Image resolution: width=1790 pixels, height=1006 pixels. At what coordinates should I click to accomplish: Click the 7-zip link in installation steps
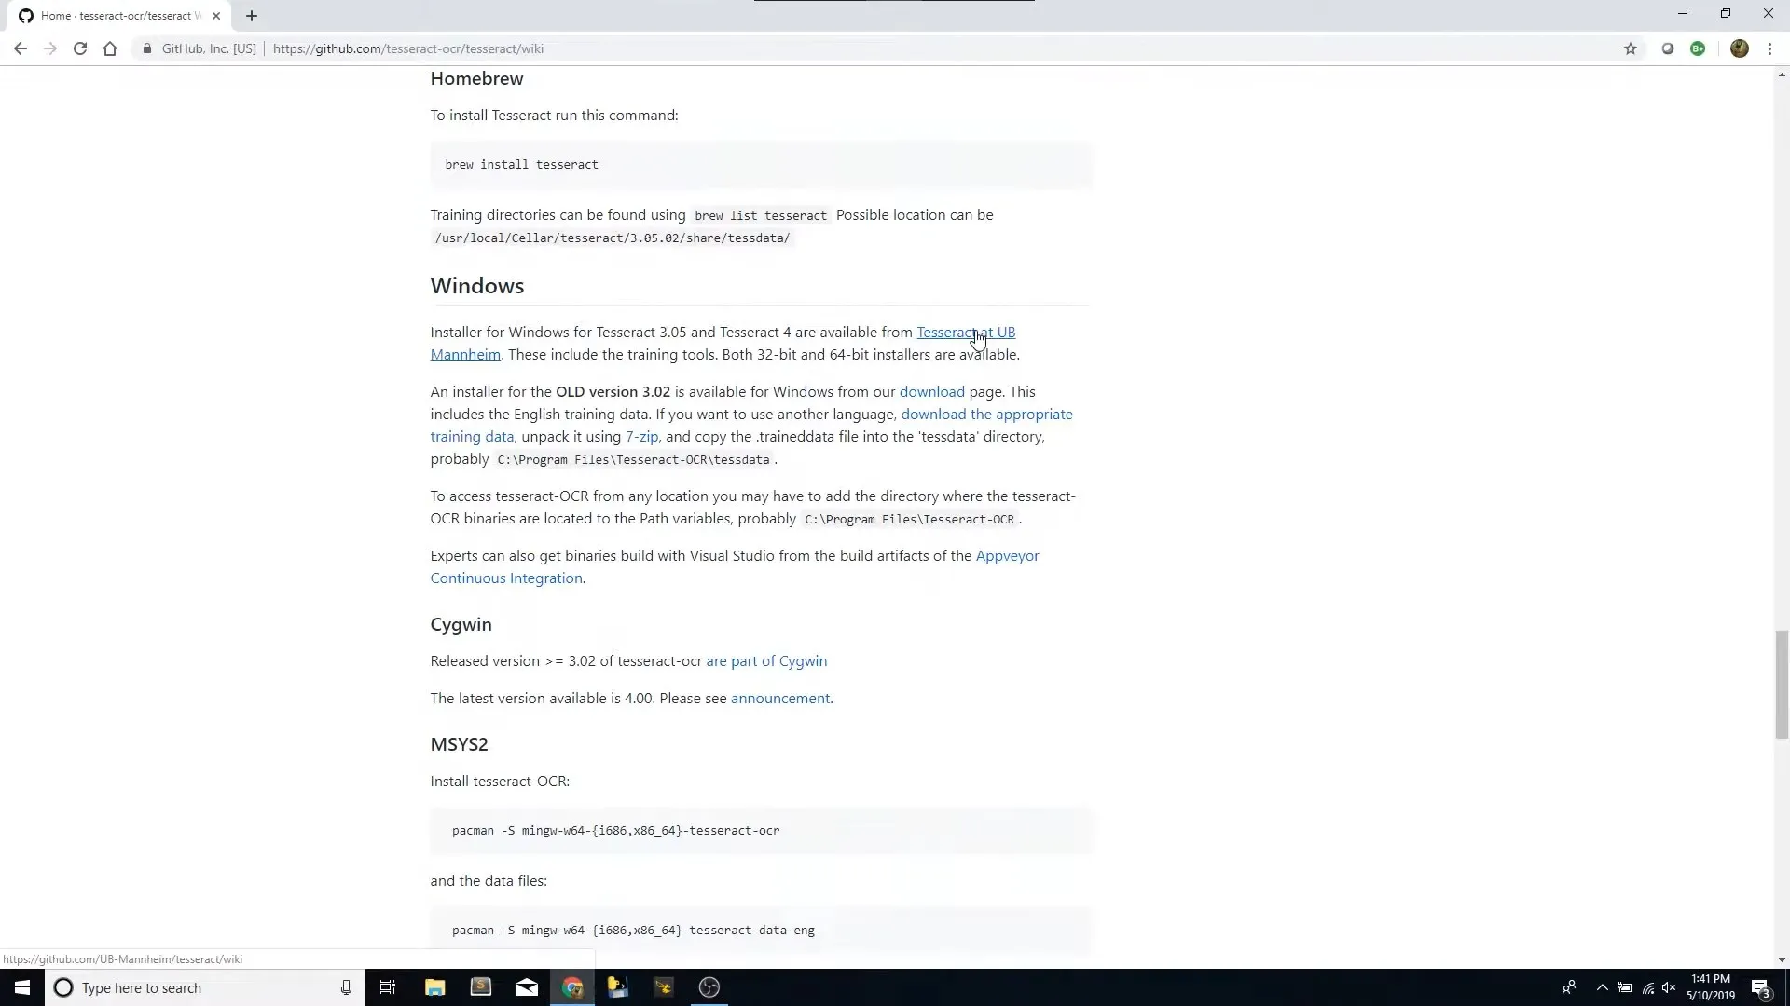640,436
